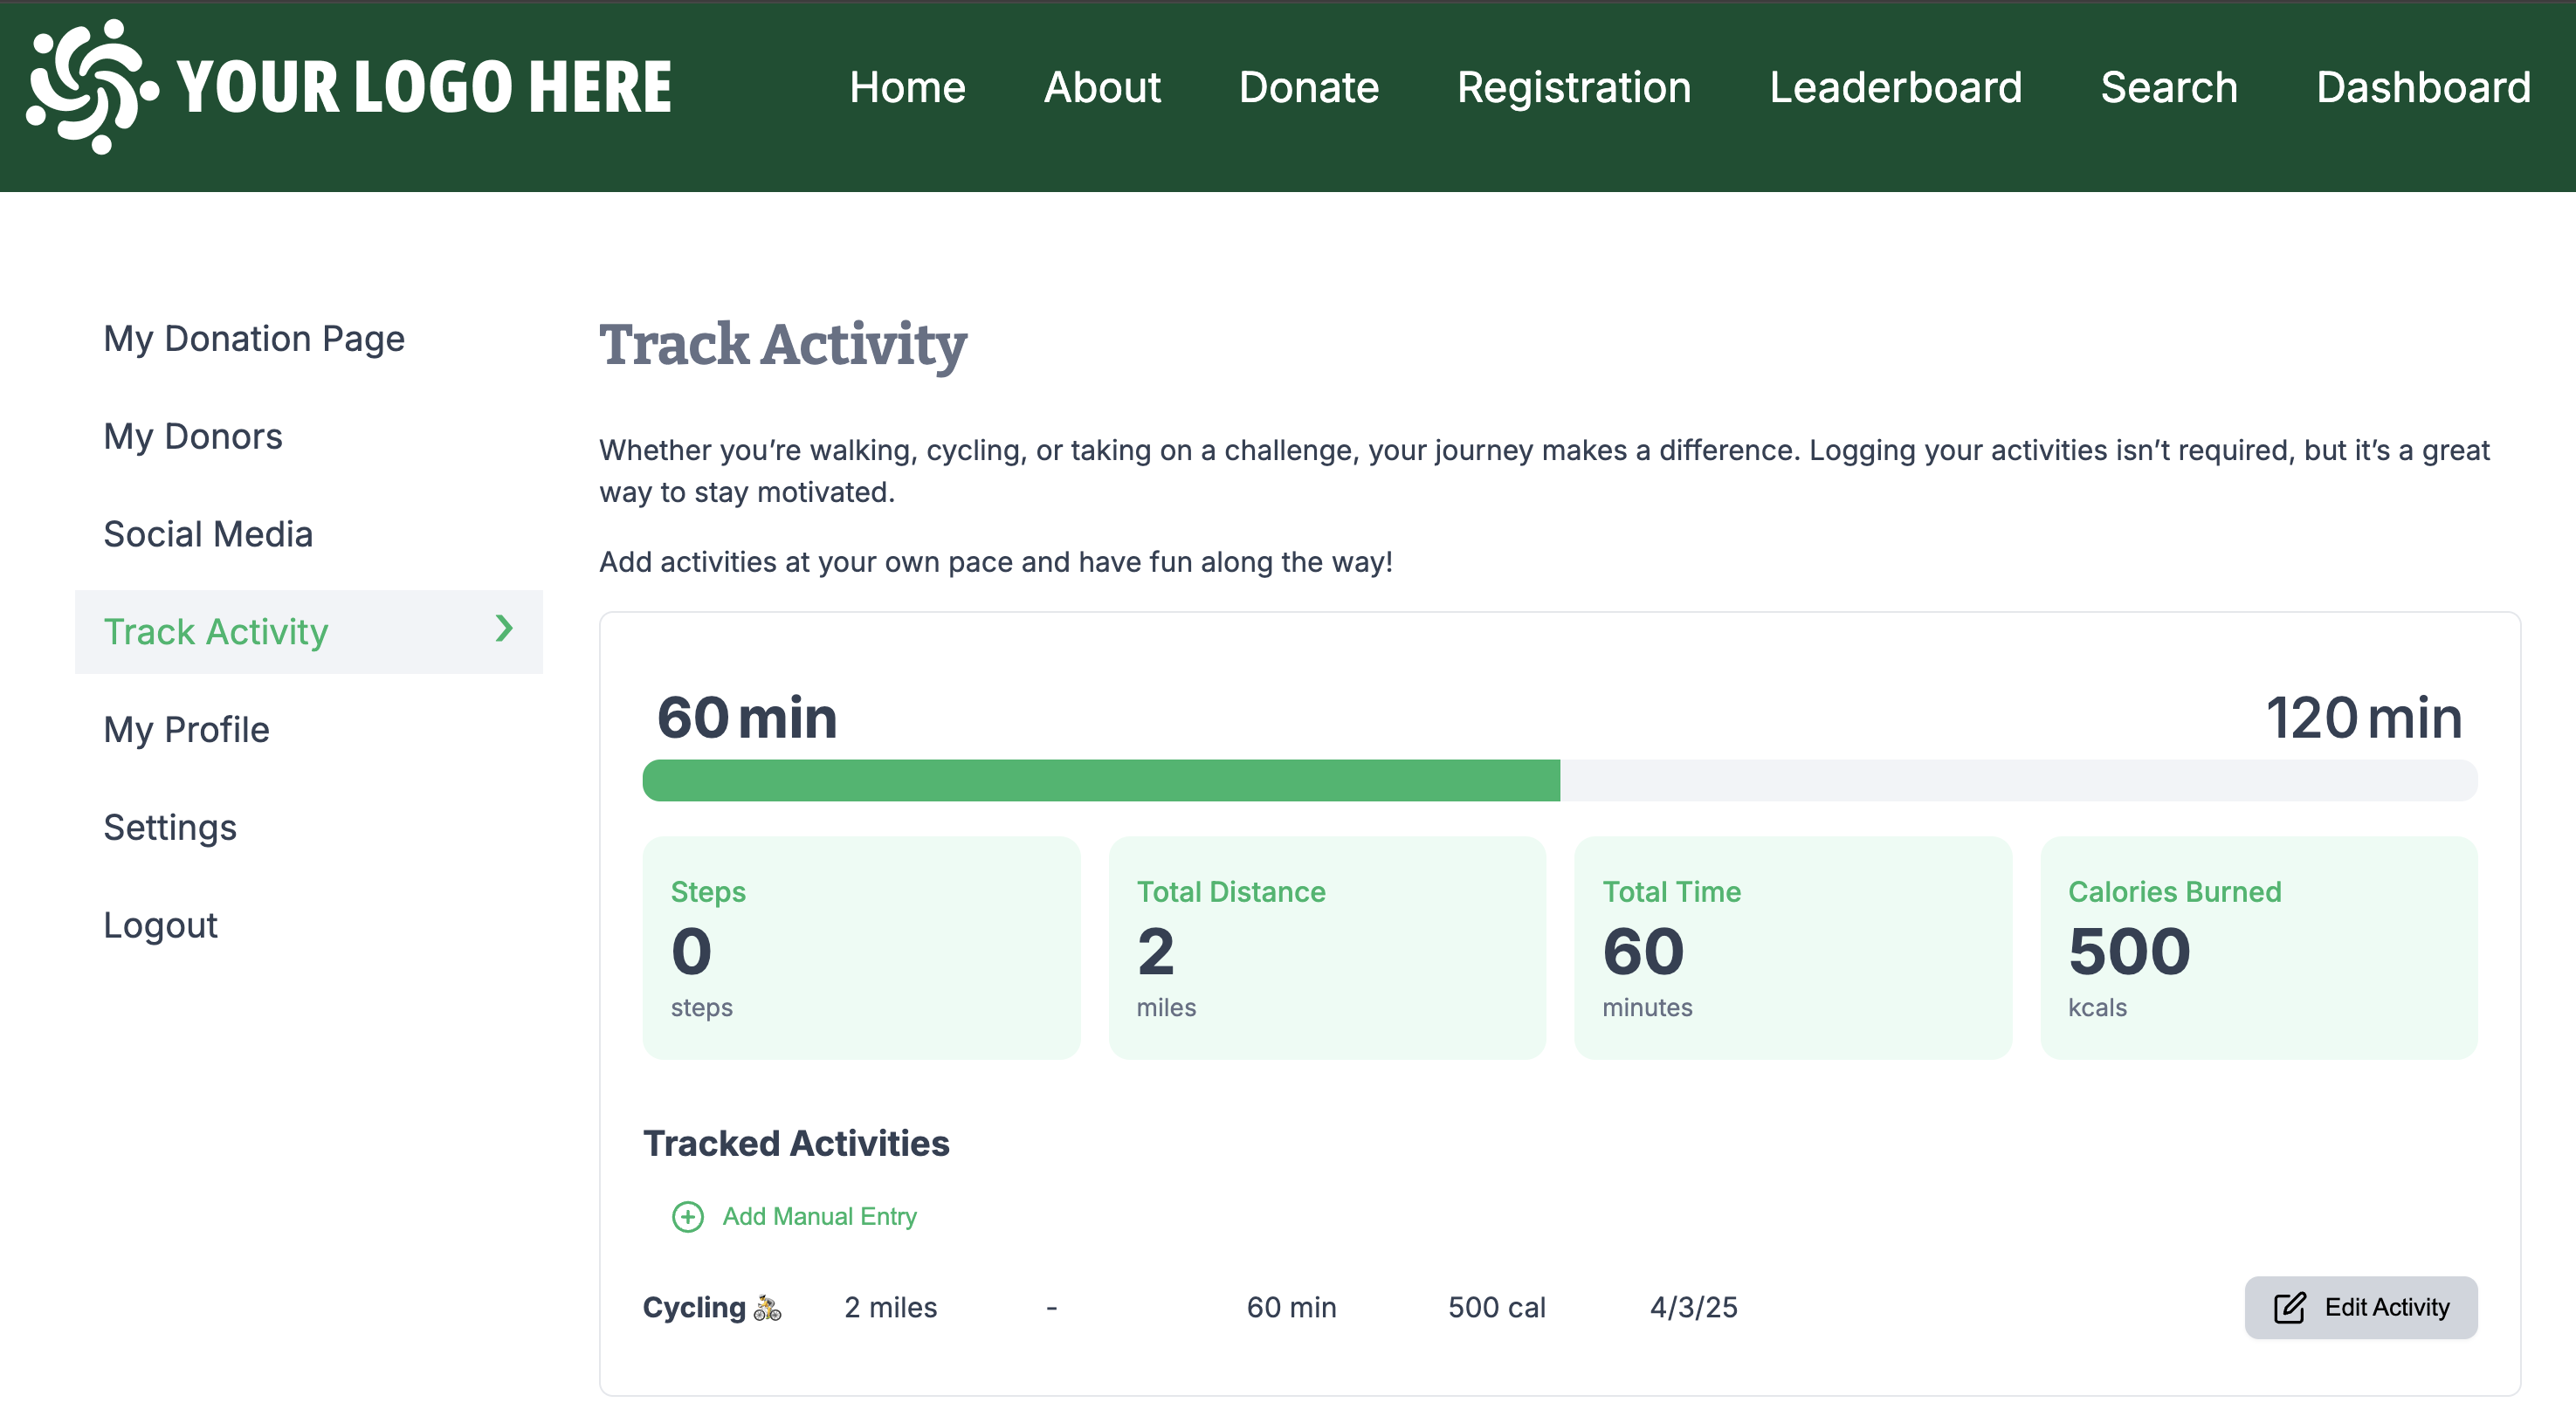Open the Donate navigation link

[x=1308, y=87]
